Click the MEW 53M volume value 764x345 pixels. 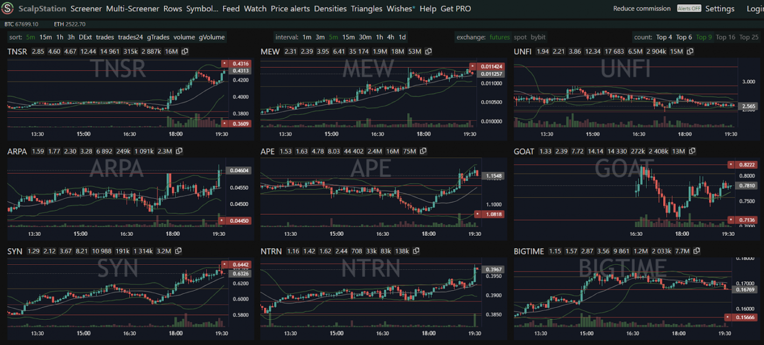pyautogui.click(x=414, y=52)
